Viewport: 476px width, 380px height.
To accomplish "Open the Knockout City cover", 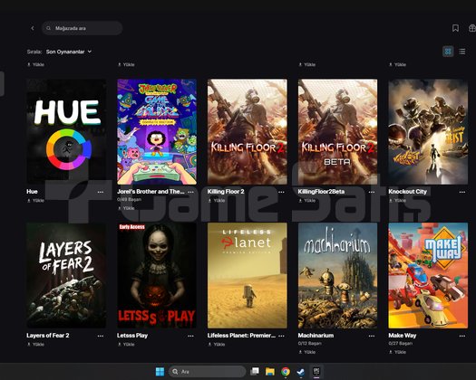I will (x=428, y=132).
